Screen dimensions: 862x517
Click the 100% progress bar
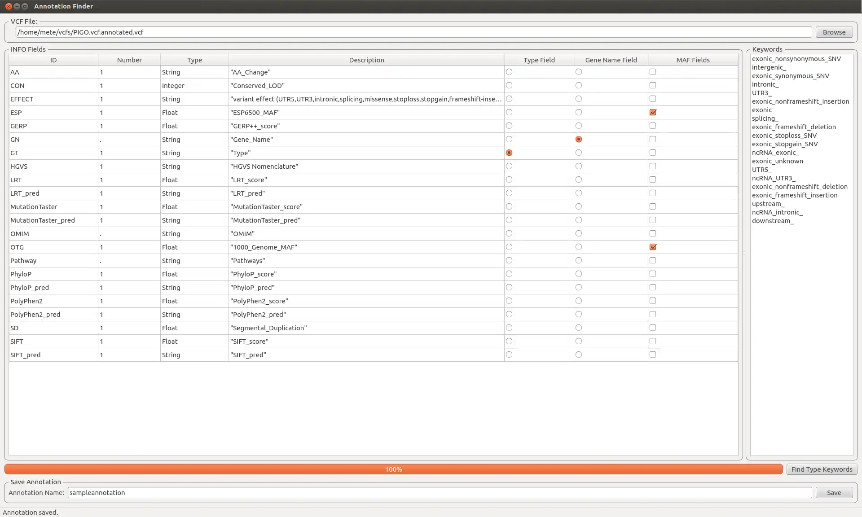point(393,469)
